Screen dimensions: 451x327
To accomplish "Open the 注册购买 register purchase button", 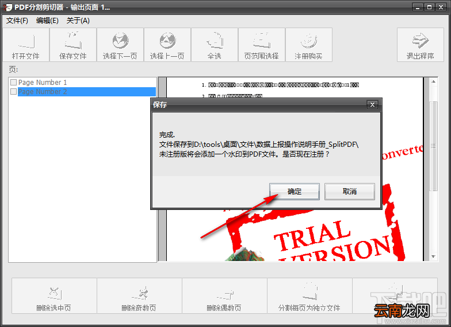I will [x=309, y=45].
